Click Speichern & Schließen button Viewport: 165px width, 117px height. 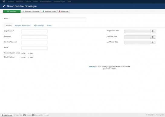pyautogui.click(x=31, y=11)
